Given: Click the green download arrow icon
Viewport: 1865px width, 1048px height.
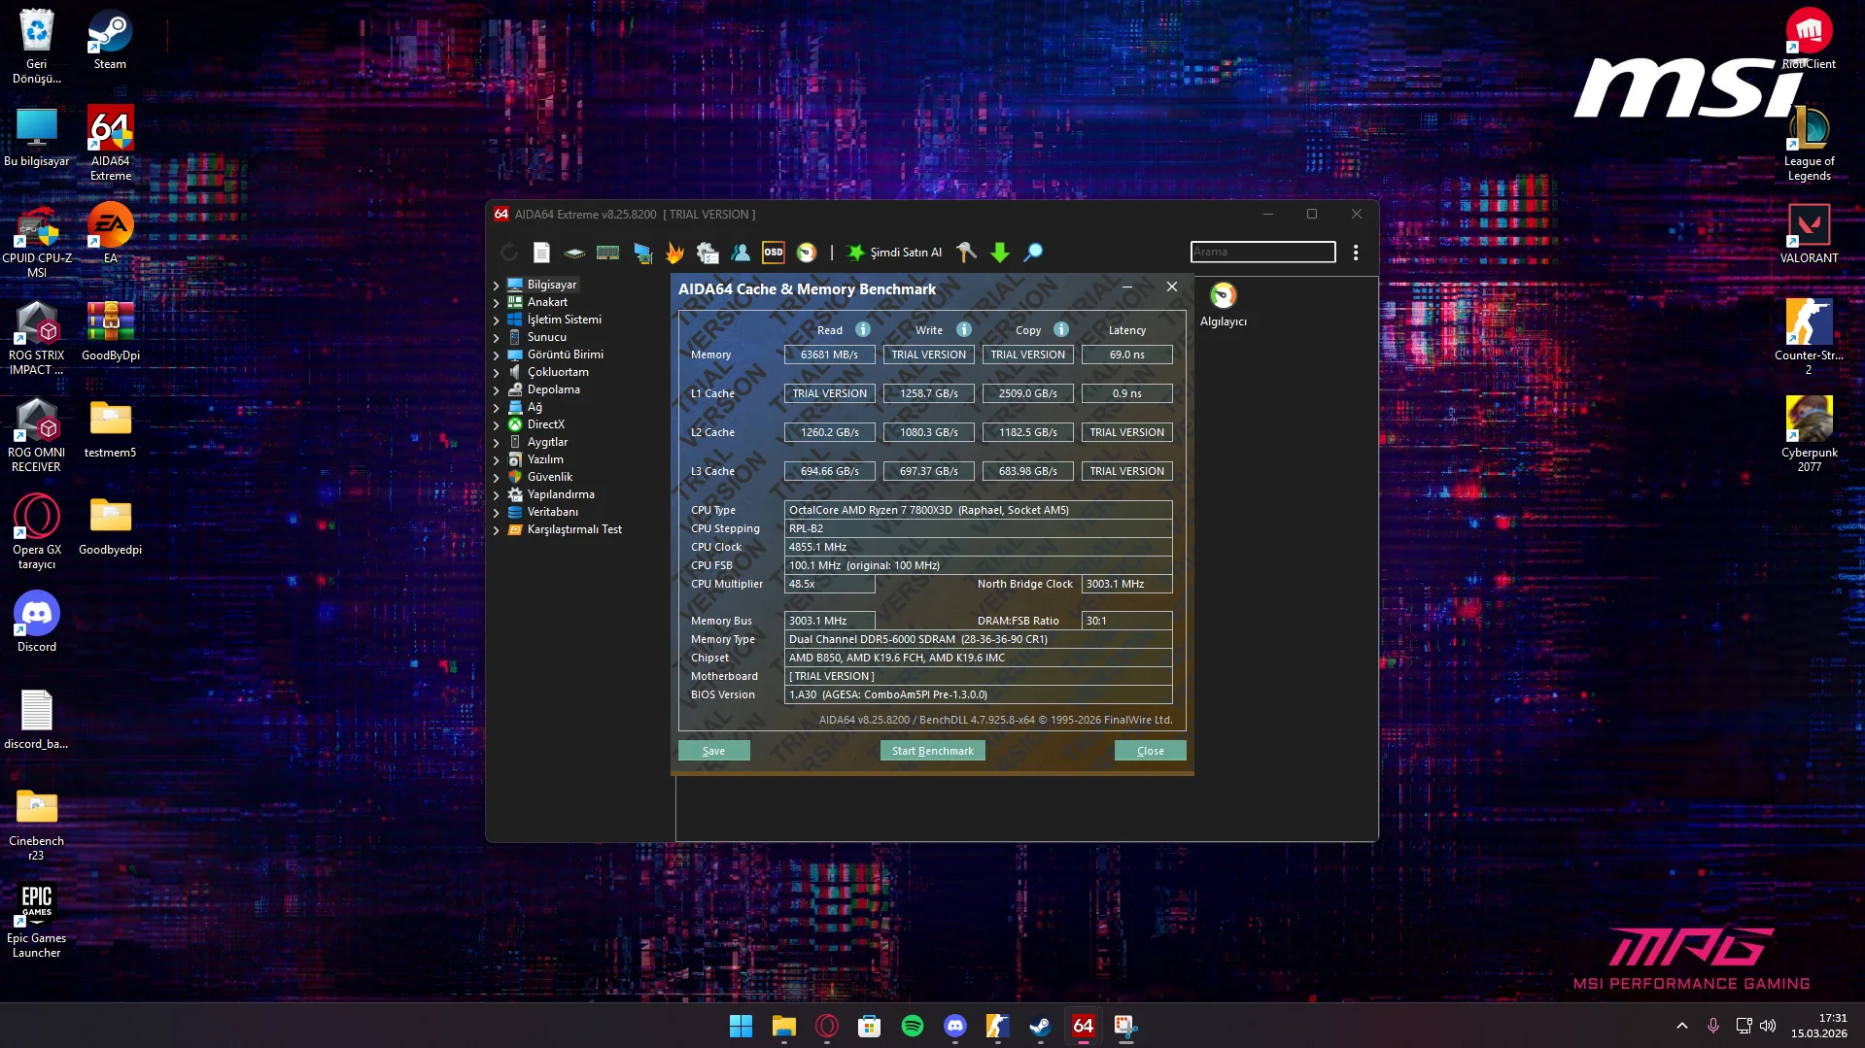Looking at the screenshot, I should tap(999, 253).
